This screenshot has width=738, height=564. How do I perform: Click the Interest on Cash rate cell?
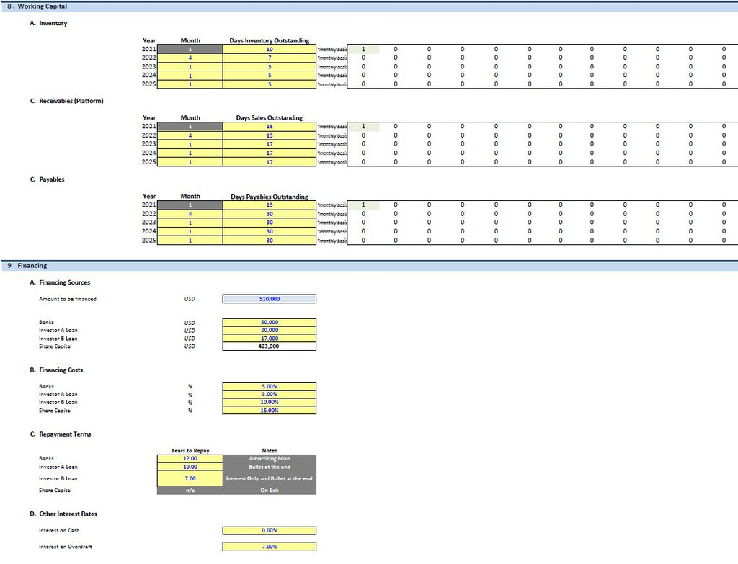pyautogui.click(x=270, y=531)
